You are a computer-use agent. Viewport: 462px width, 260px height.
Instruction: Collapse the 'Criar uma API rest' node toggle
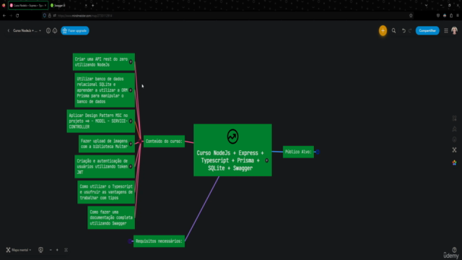click(x=131, y=62)
